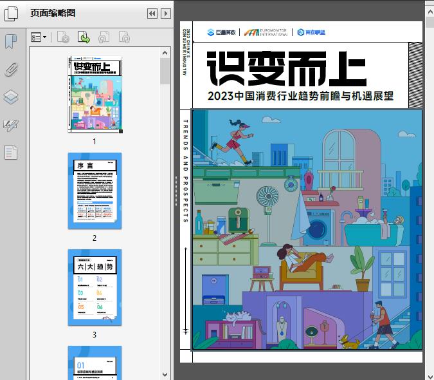Click document scrollbar up arrow
This screenshot has height=380, width=434.
pyautogui.click(x=430, y=12)
